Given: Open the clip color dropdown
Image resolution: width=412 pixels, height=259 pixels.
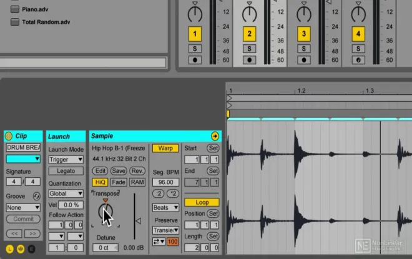Looking at the screenshot, I should (x=23, y=159).
